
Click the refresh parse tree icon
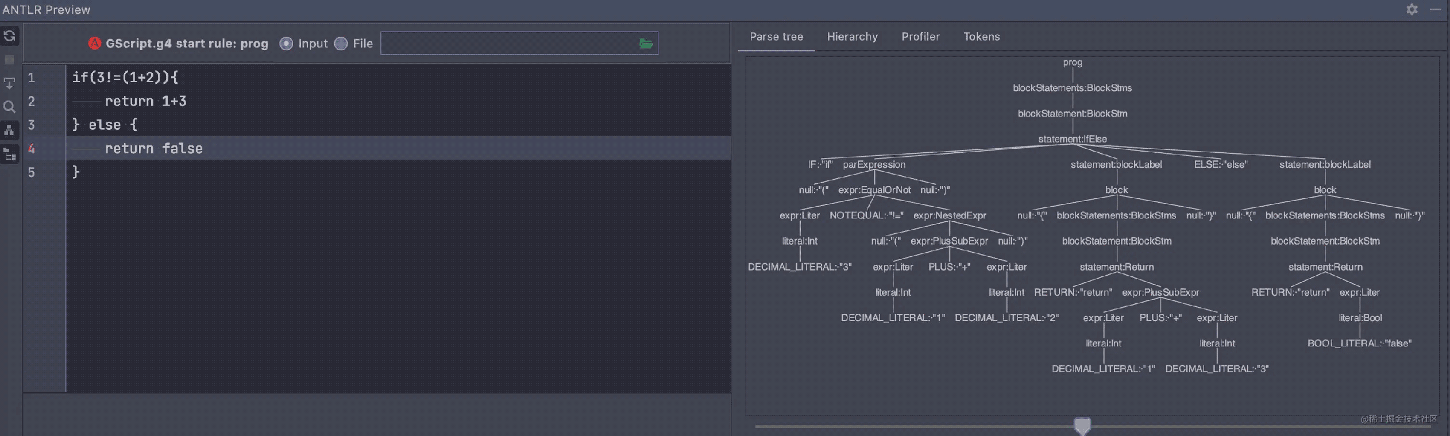(x=9, y=36)
